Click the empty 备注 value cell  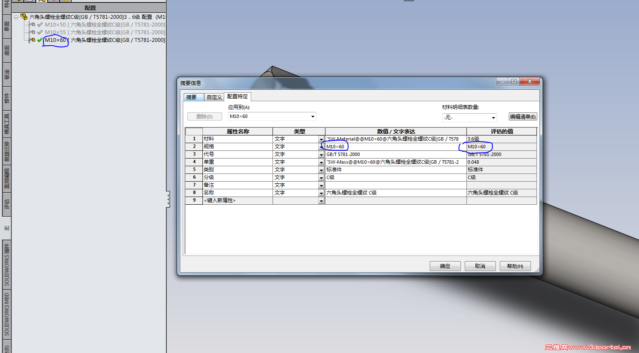click(396, 185)
